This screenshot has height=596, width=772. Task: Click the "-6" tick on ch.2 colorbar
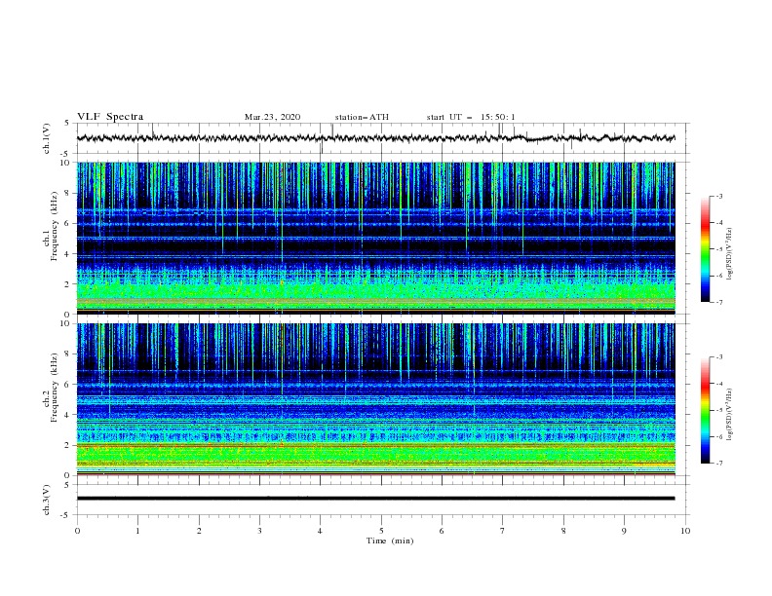pyautogui.click(x=718, y=436)
